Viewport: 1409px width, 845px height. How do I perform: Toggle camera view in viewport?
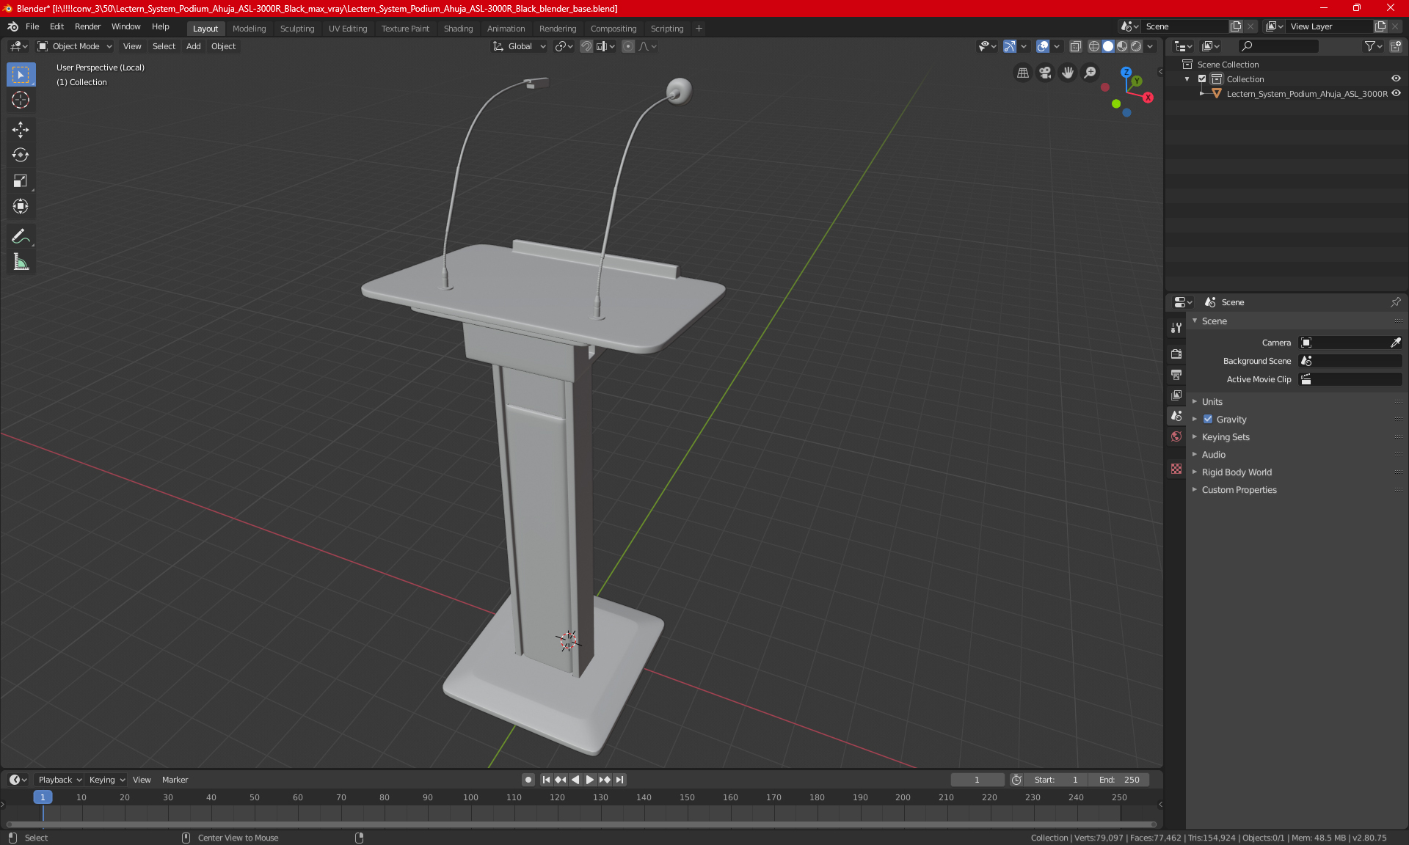tap(1045, 73)
